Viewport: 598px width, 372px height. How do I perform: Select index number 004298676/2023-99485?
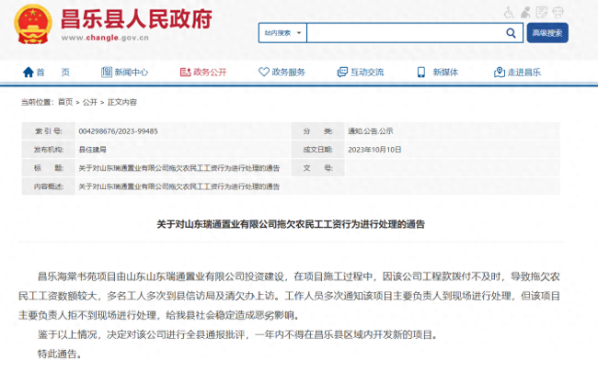pos(119,131)
